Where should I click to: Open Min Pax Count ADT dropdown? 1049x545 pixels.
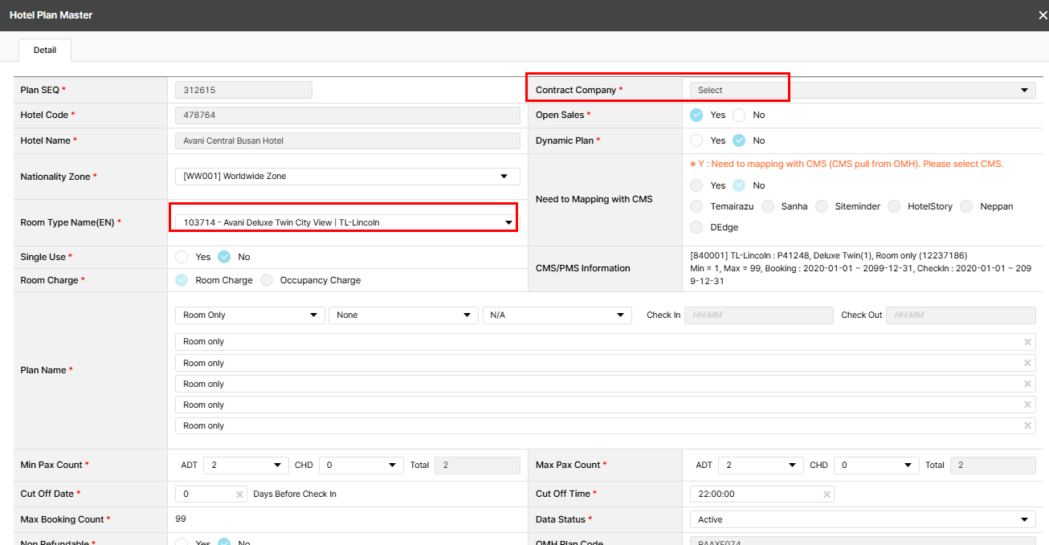tap(246, 465)
